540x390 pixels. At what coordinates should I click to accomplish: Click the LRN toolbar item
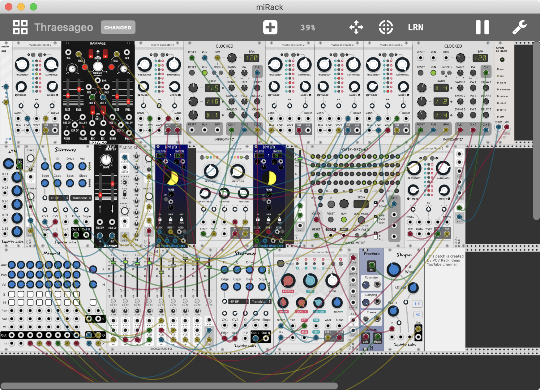415,27
